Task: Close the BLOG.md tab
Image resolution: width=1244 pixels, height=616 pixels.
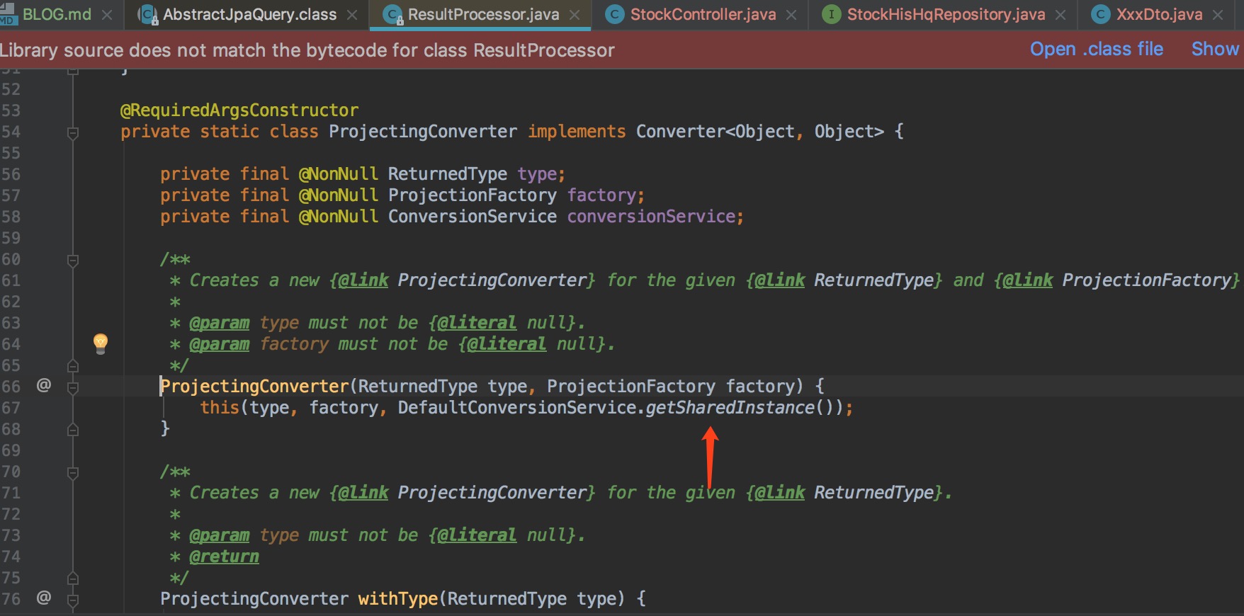Action: (107, 15)
